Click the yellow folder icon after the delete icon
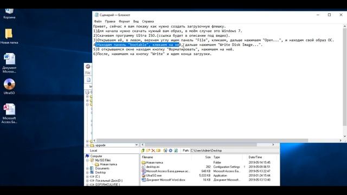347x195 pixels. pos(158,151)
